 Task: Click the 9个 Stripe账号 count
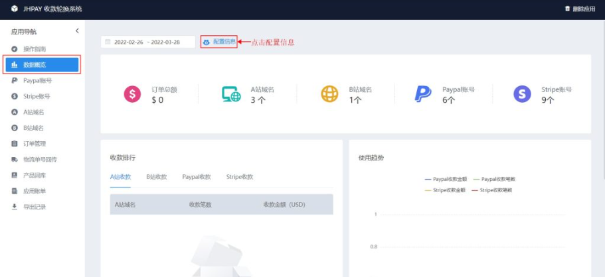(x=548, y=100)
